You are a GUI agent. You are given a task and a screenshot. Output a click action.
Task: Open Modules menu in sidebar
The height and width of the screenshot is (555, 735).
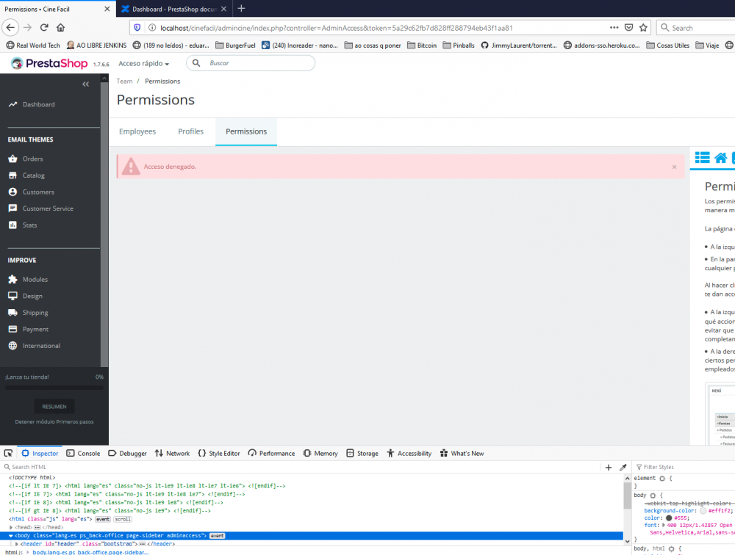pyautogui.click(x=35, y=279)
